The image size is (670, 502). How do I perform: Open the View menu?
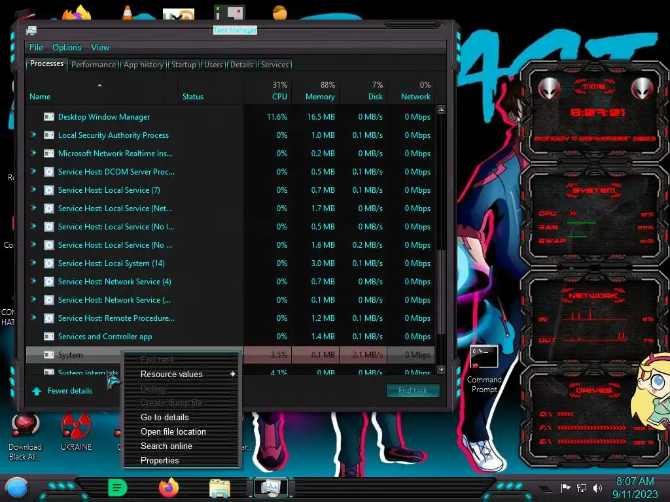coord(100,47)
